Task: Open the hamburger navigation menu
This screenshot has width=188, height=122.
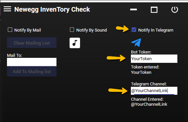Action: tap(7, 9)
